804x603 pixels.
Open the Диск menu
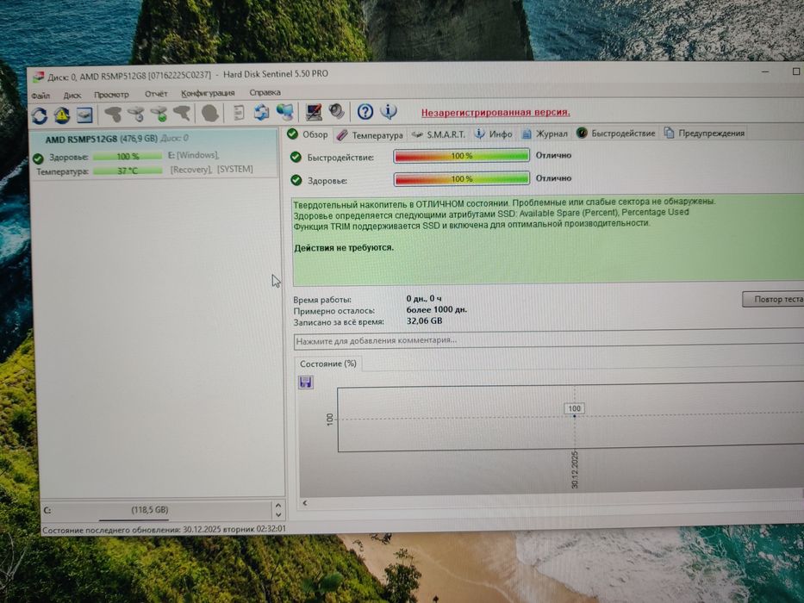[x=72, y=96]
